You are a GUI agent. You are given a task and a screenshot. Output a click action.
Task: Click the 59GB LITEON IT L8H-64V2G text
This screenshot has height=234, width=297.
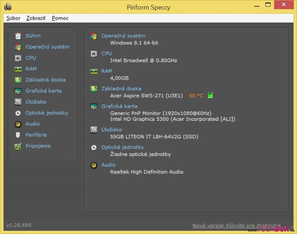click(154, 136)
